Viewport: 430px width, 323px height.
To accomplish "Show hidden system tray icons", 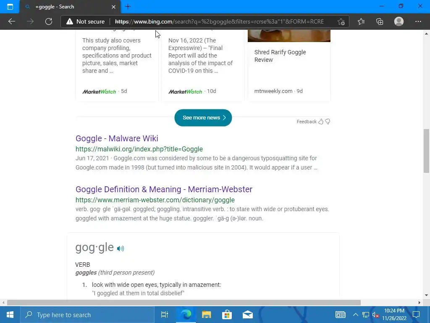I will coord(355,315).
